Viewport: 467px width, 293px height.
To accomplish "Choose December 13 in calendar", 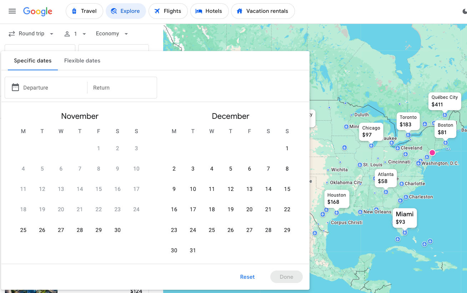I will coord(250,189).
